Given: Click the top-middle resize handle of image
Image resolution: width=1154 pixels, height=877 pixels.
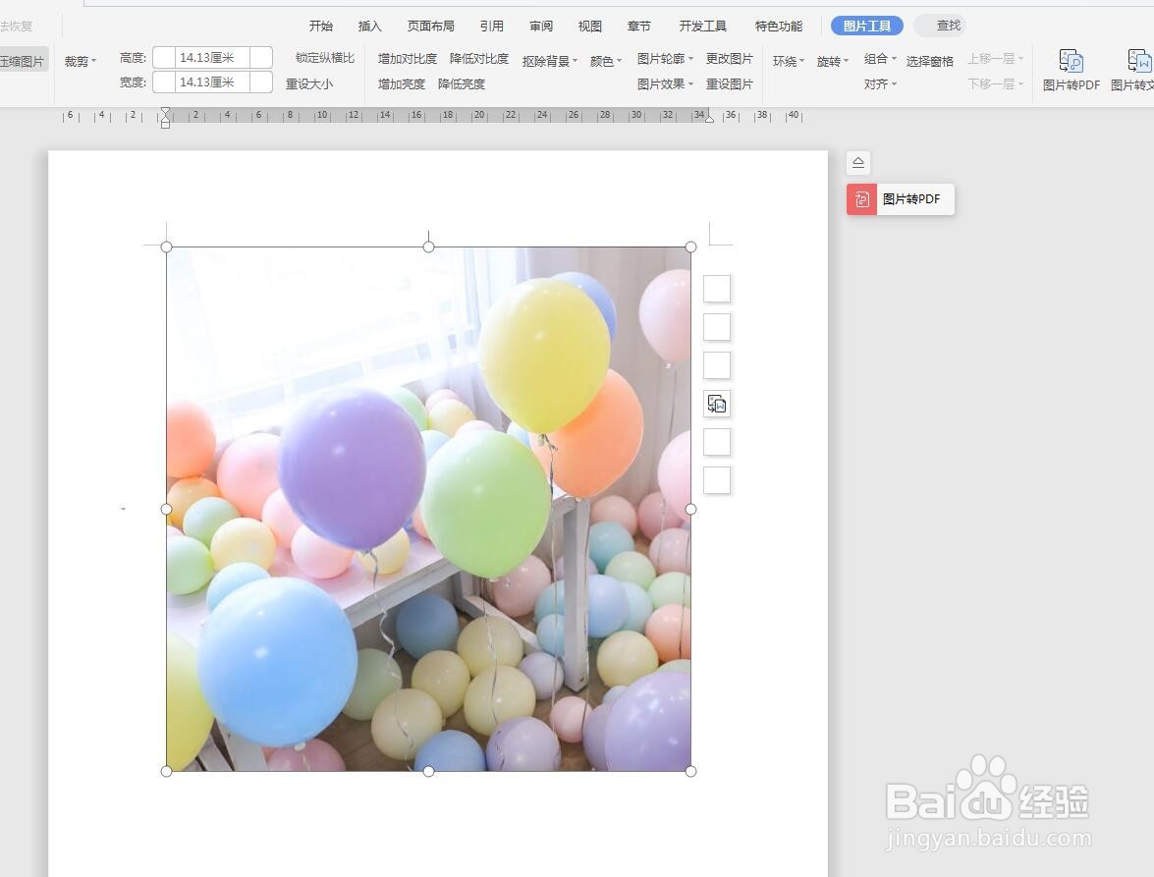Looking at the screenshot, I should [428, 247].
